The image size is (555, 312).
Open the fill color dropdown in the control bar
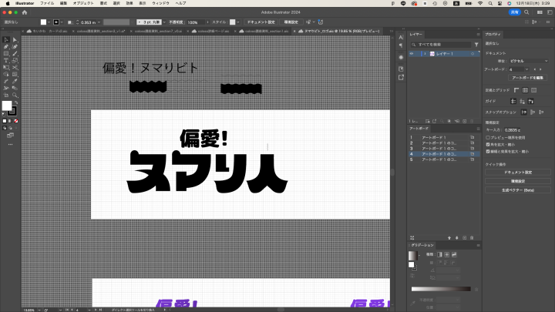[x=49, y=22]
